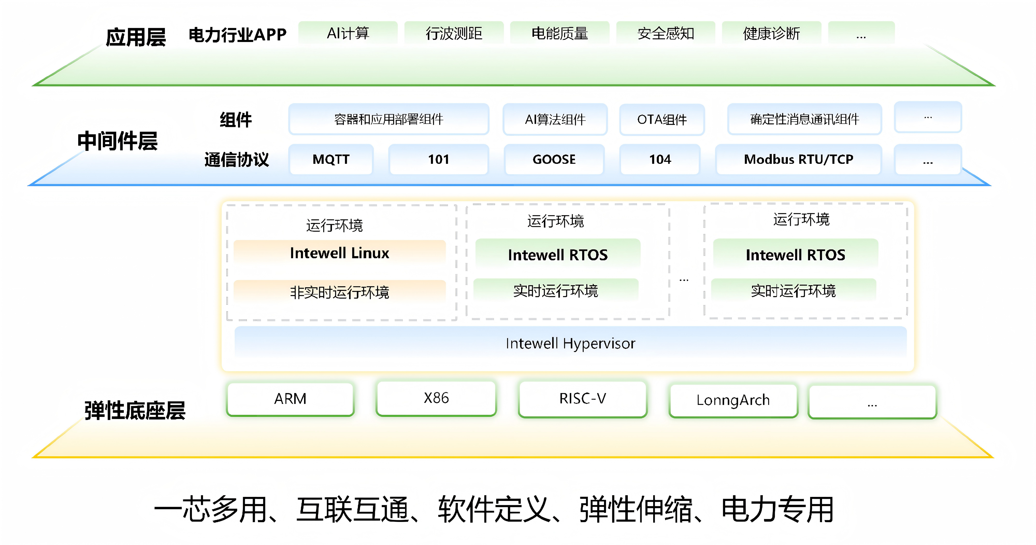This screenshot has height=545, width=1036.
Task: Select the Intewell Linux block
Action: click(x=340, y=252)
